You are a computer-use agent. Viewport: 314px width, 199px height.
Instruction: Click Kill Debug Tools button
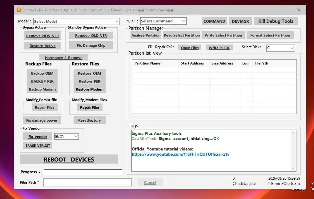276,21
